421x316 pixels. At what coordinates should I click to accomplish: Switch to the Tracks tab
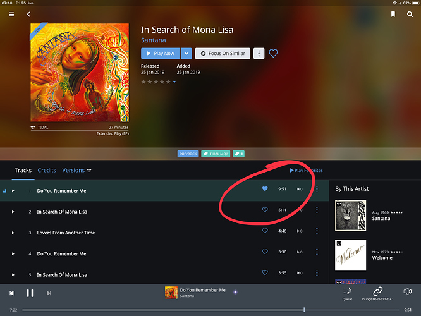point(23,170)
